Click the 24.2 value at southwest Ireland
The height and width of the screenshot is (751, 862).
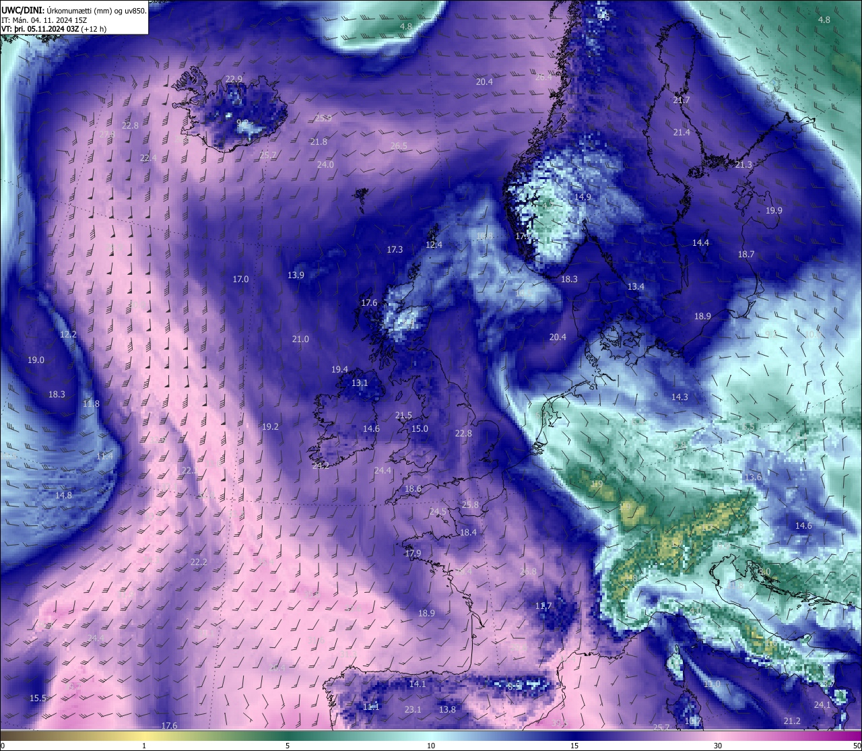point(321,465)
